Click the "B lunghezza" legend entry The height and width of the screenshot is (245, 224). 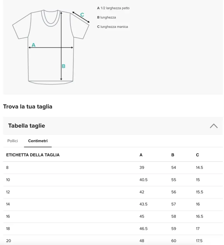pyautogui.click(x=106, y=17)
